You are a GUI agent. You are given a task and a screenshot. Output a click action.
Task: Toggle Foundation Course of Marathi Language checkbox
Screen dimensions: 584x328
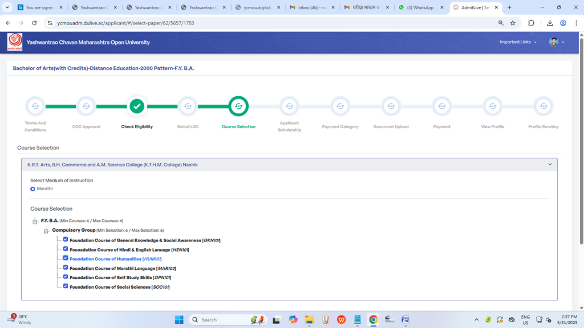coord(66,267)
